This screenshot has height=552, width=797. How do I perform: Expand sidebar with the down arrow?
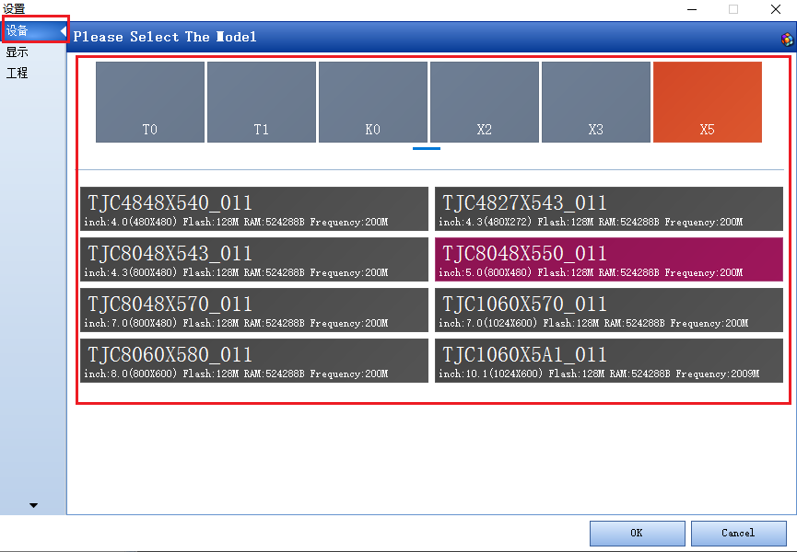click(x=34, y=505)
